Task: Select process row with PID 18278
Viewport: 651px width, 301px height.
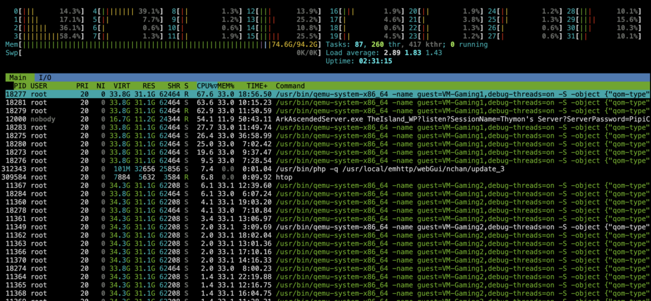Action: point(328,210)
